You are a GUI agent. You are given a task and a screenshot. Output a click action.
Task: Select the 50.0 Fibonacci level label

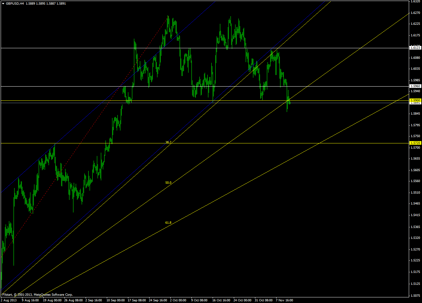[168, 182]
